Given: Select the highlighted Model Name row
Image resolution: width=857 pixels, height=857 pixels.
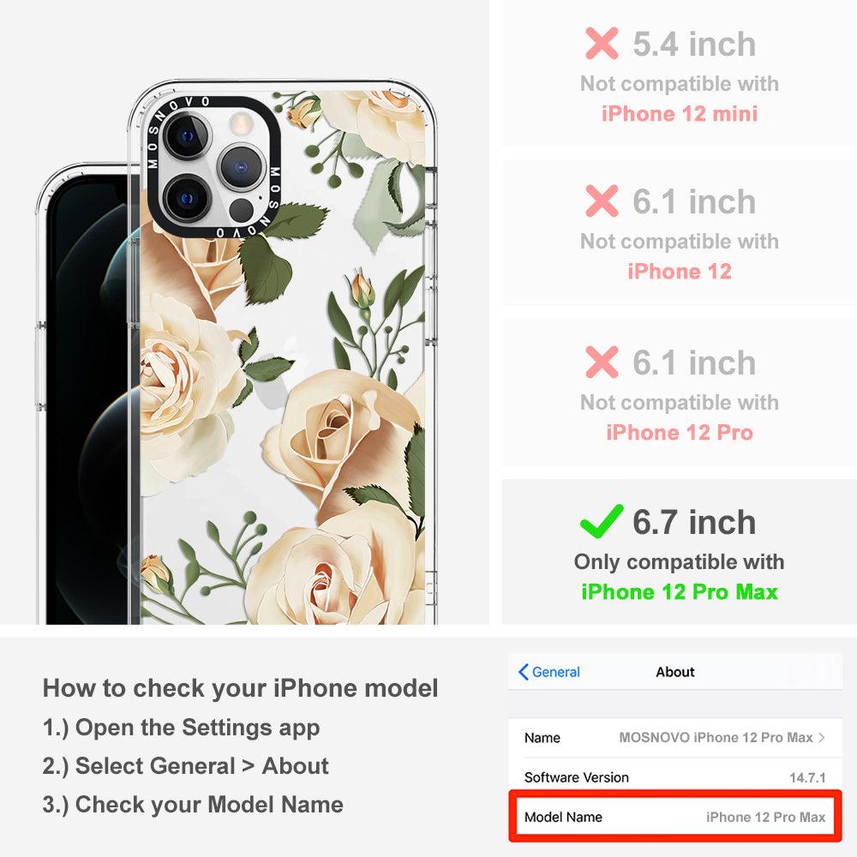Looking at the screenshot, I should pos(675,817).
